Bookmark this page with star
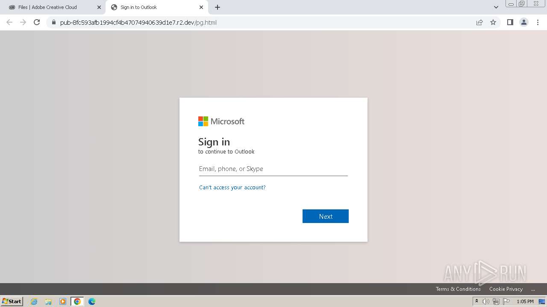This screenshot has width=547, height=307. point(493,22)
